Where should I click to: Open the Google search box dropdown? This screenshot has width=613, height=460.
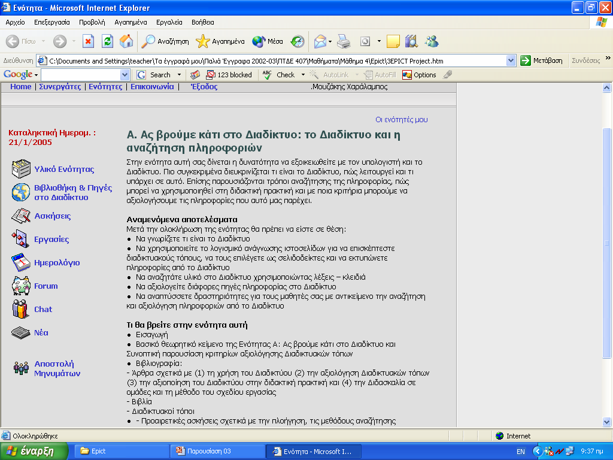pyautogui.click(x=125, y=75)
